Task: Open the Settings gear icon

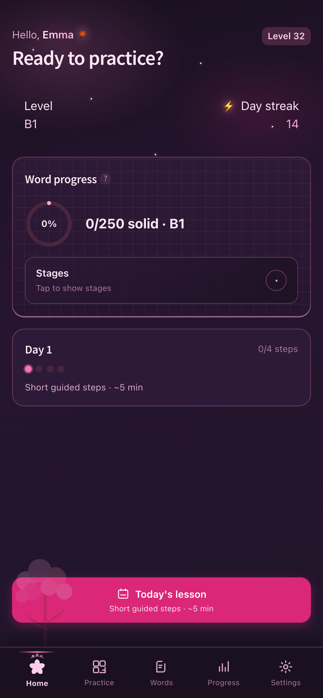Action: (286, 667)
